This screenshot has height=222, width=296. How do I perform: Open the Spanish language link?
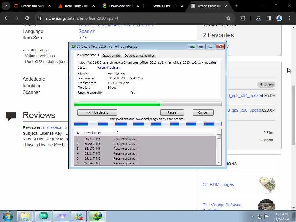point(87,31)
